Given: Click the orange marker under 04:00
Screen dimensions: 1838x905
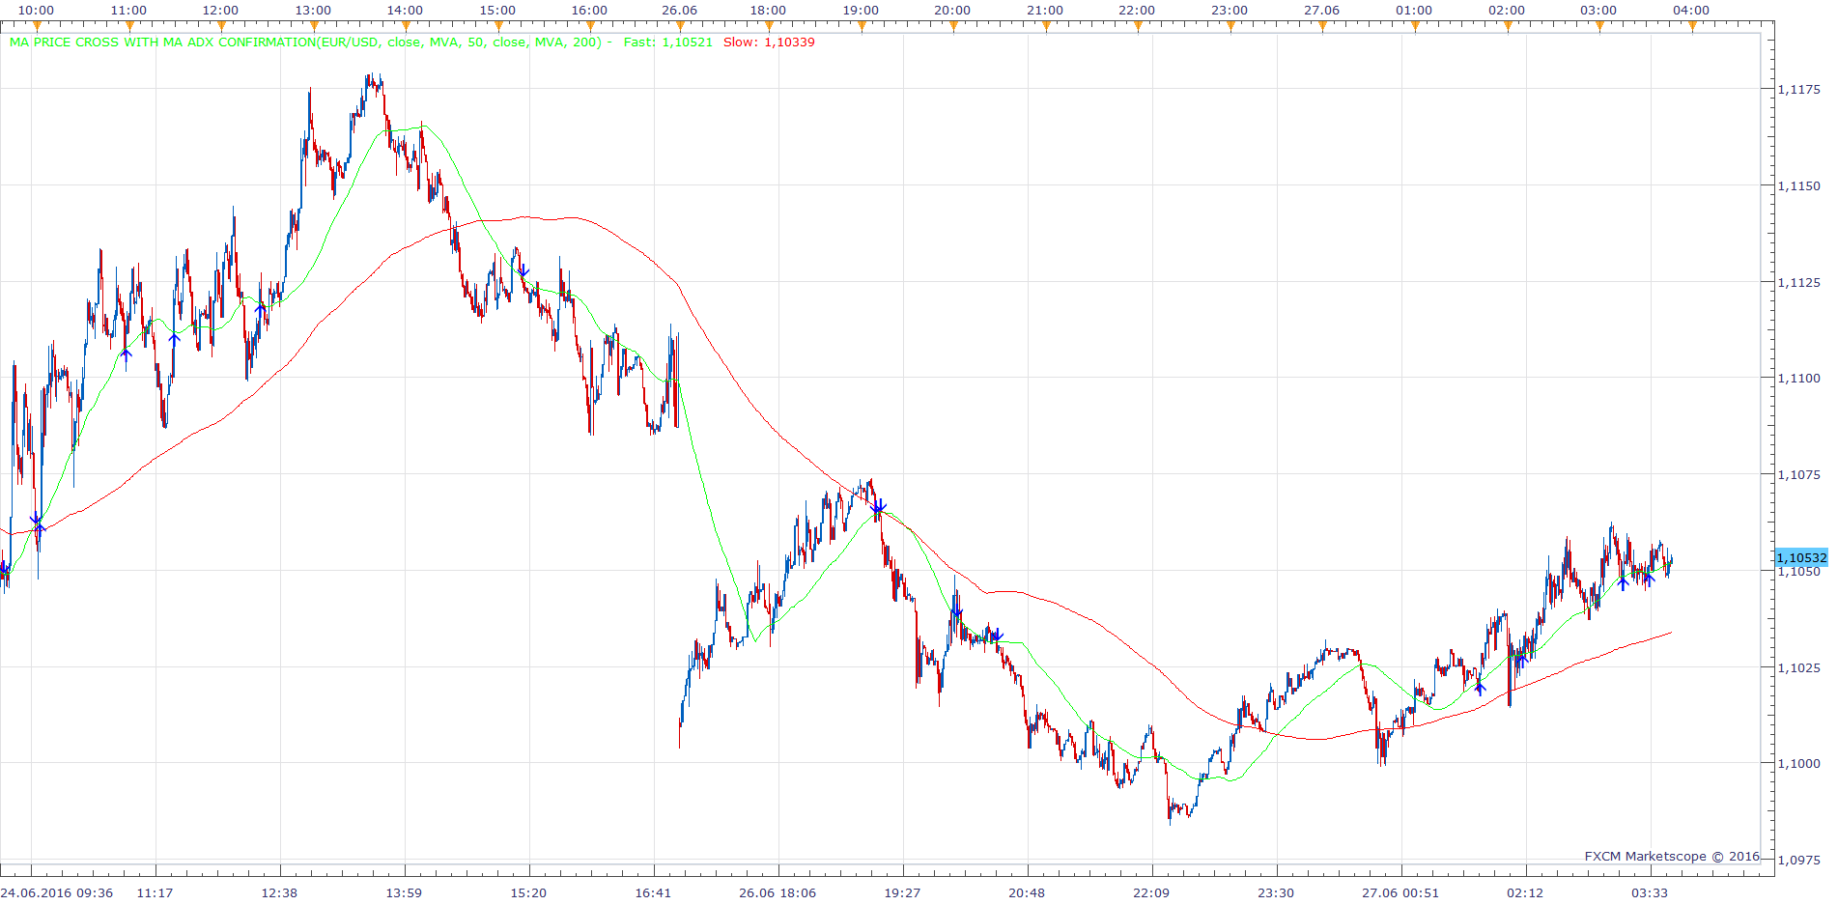Looking at the screenshot, I should [x=1691, y=26].
